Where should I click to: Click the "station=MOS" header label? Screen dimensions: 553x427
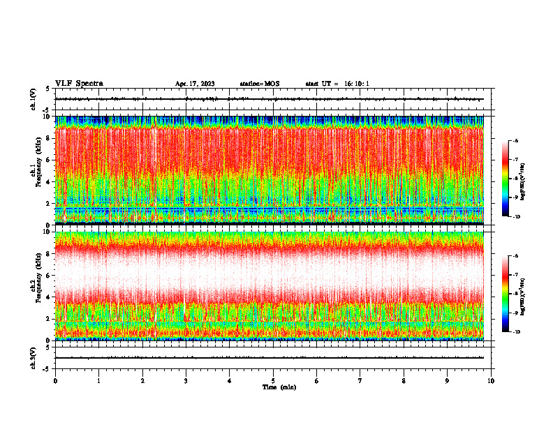pos(260,84)
